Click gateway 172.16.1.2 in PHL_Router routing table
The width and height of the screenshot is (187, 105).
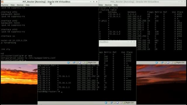point(114,34)
